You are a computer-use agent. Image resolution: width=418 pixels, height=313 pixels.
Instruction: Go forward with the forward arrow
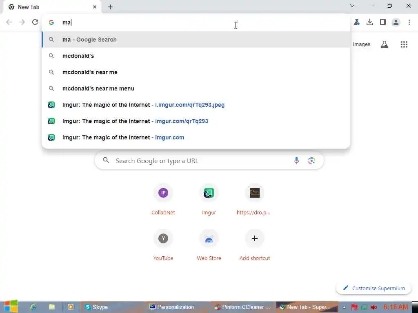[22, 22]
